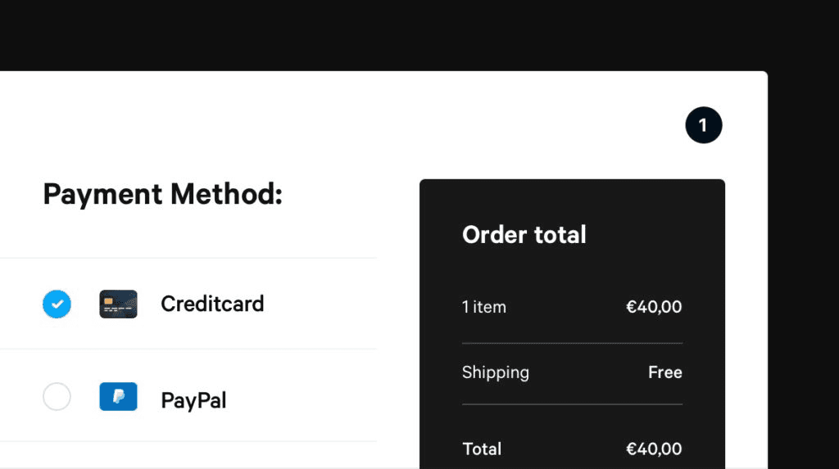Click the Total amount €40,00
This screenshot has width=839, height=469.
pos(654,449)
